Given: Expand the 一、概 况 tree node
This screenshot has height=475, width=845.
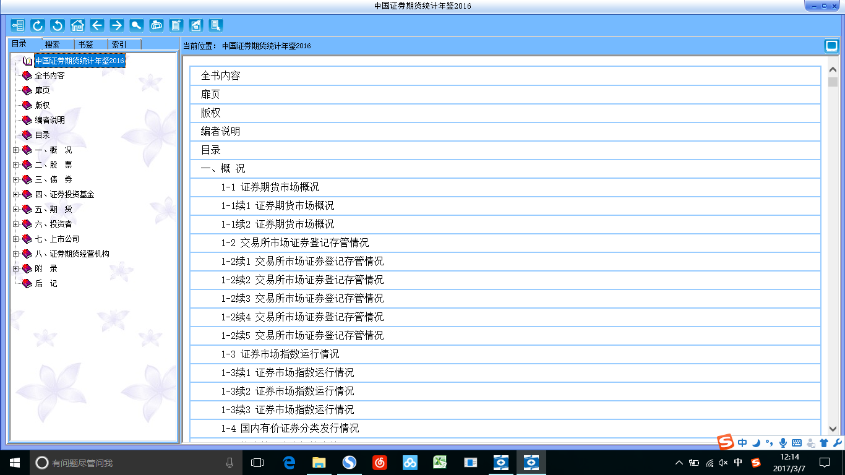Looking at the screenshot, I should pyautogui.click(x=16, y=150).
